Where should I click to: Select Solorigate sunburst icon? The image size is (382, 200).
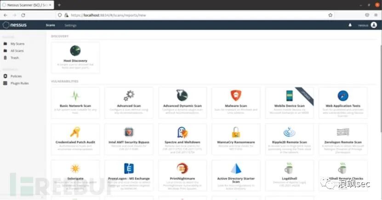[75, 168]
